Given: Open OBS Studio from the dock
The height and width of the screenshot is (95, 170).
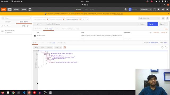Looking at the screenshot, I should coord(45,93).
